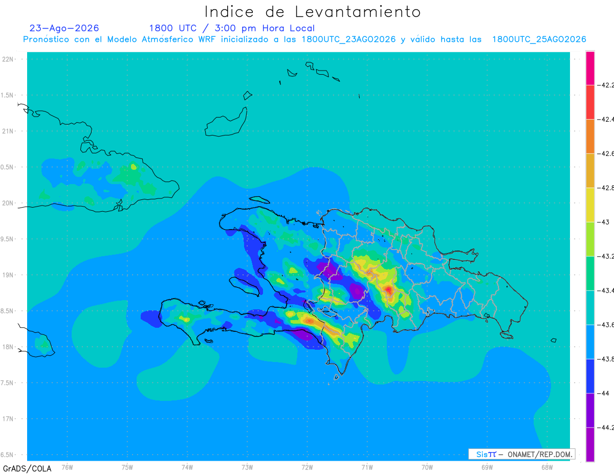Screen dimensions: 614x474
Task: Click the "-44.2" legend value
Action: (x=605, y=427)
